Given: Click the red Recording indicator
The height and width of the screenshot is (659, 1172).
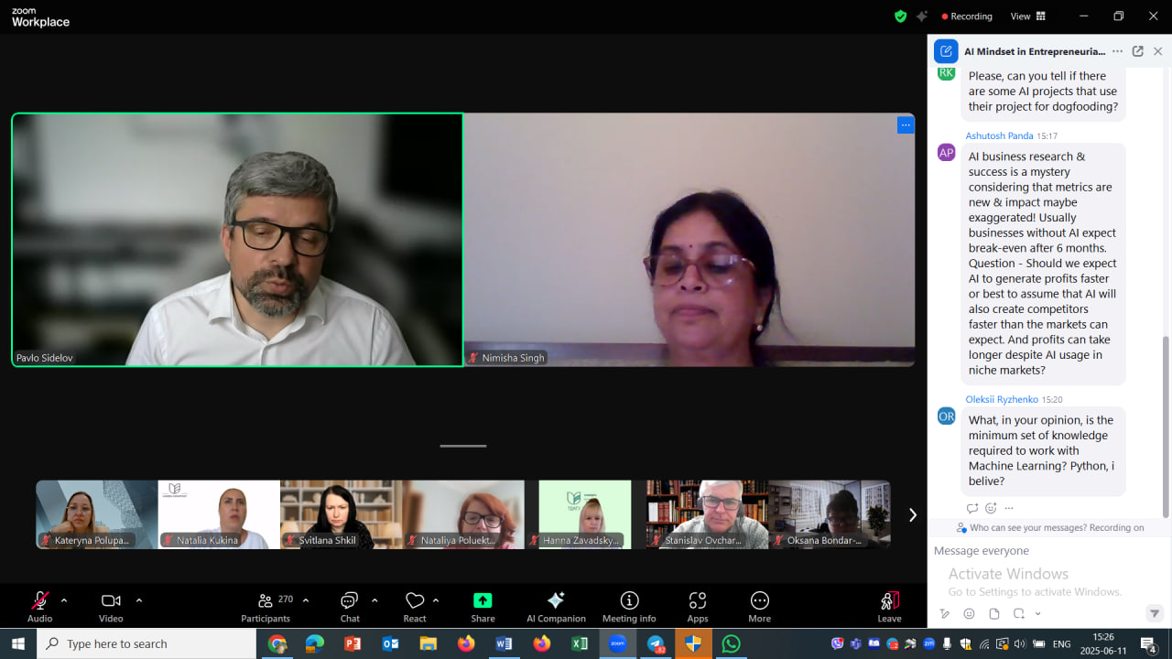Looking at the screenshot, I should point(967,16).
